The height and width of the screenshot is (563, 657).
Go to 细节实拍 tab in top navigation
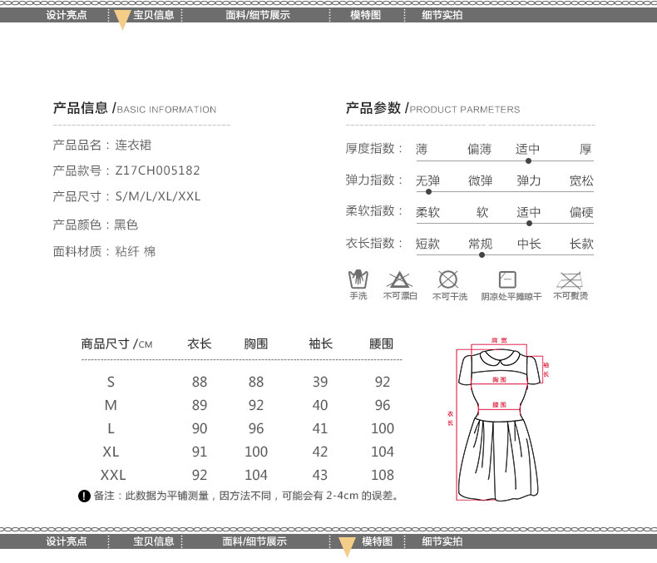[x=442, y=15]
